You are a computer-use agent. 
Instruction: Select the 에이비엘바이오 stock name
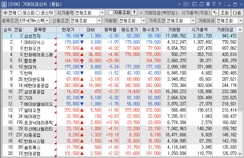pyautogui.click(x=39, y=104)
